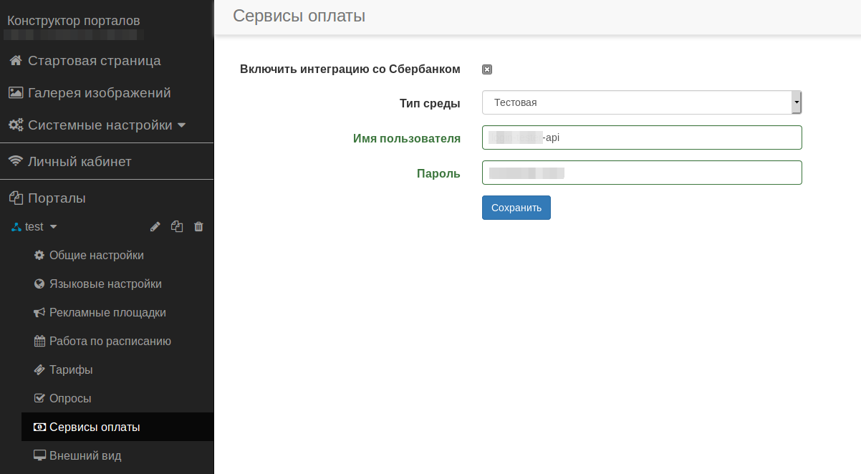Screen dimensions: 861x474
Task: Click the wifi icon for Личный кабинет
Action: (x=15, y=162)
